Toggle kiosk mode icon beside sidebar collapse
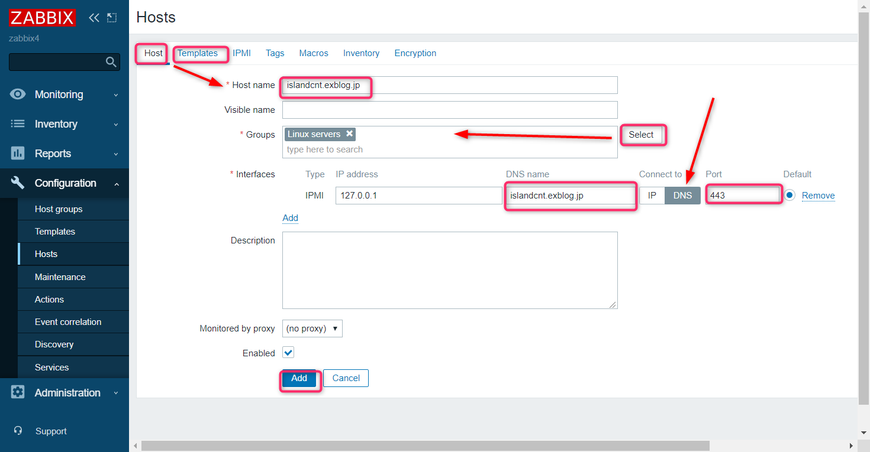This screenshot has height=452, width=870. point(112,18)
